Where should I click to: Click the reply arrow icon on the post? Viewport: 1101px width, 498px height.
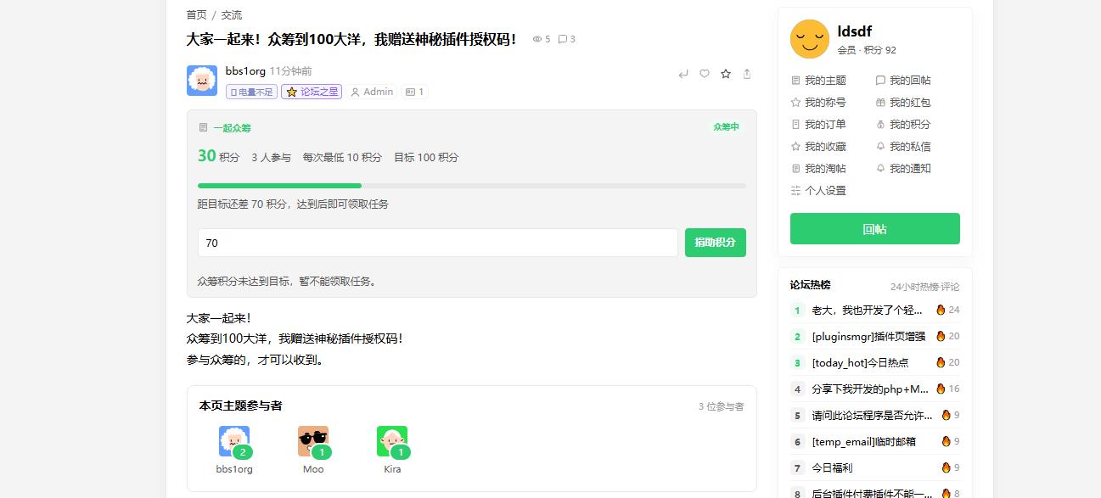(683, 74)
